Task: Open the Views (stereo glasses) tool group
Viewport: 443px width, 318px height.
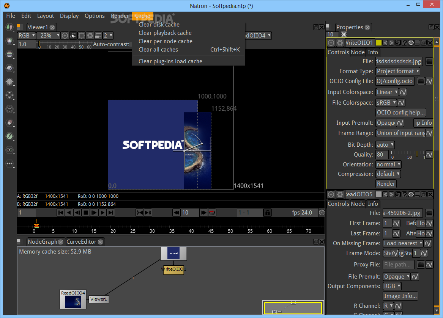Action: click(9, 150)
